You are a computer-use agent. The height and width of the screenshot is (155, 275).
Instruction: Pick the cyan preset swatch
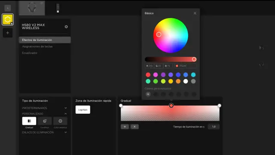193,74
